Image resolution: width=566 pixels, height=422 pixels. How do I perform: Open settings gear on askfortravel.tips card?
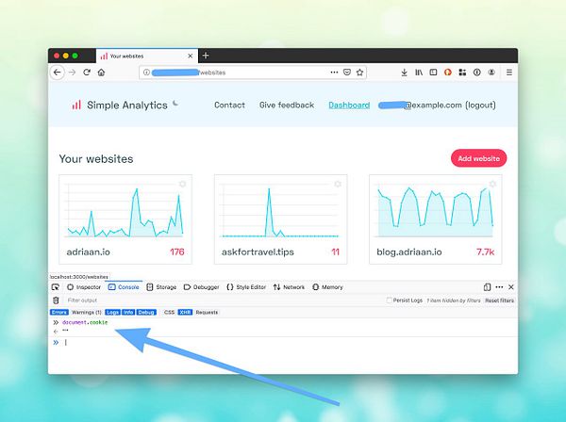[338, 184]
